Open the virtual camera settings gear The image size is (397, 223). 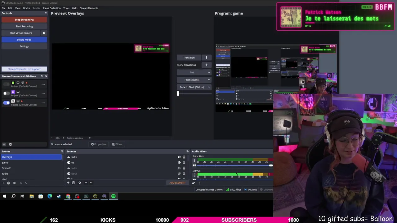click(x=44, y=33)
